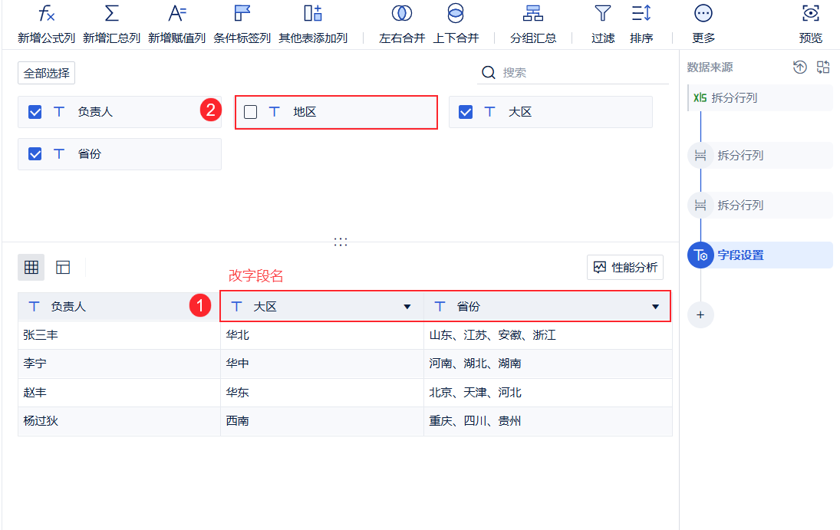Select the 过滤 filter tool
The image size is (840, 530).
coord(602,23)
